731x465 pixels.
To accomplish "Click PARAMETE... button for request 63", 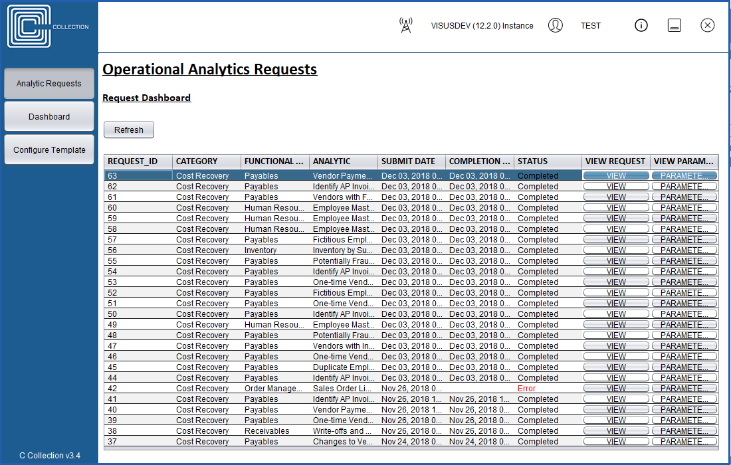I will pos(684,175).
